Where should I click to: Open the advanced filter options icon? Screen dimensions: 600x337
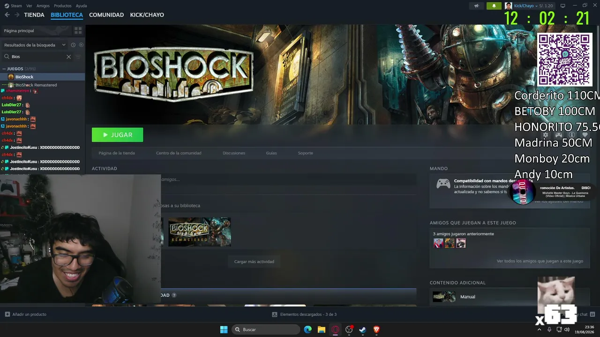point(78,57)
